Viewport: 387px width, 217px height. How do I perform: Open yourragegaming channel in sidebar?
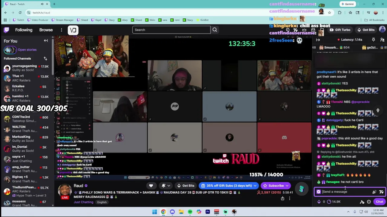tap(26, 68)
